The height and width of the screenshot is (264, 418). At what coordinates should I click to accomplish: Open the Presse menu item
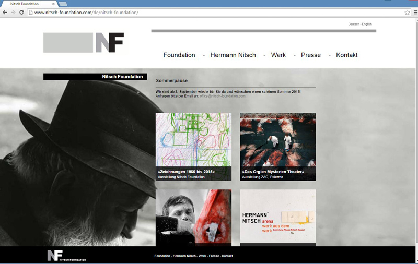tap(311, 55)
